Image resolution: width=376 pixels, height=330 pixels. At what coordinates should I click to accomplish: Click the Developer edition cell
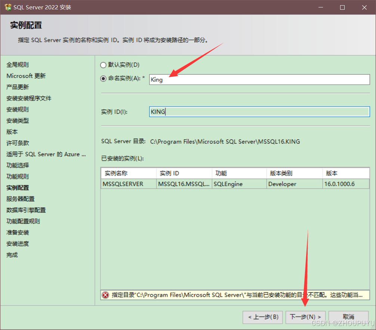pos(295,184)
